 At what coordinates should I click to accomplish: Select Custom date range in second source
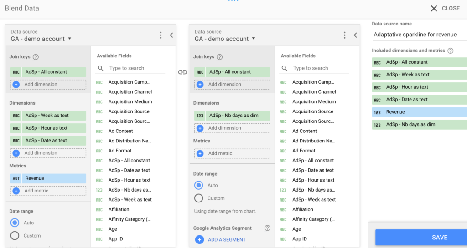pyautogui.click(x=199, y=198)
